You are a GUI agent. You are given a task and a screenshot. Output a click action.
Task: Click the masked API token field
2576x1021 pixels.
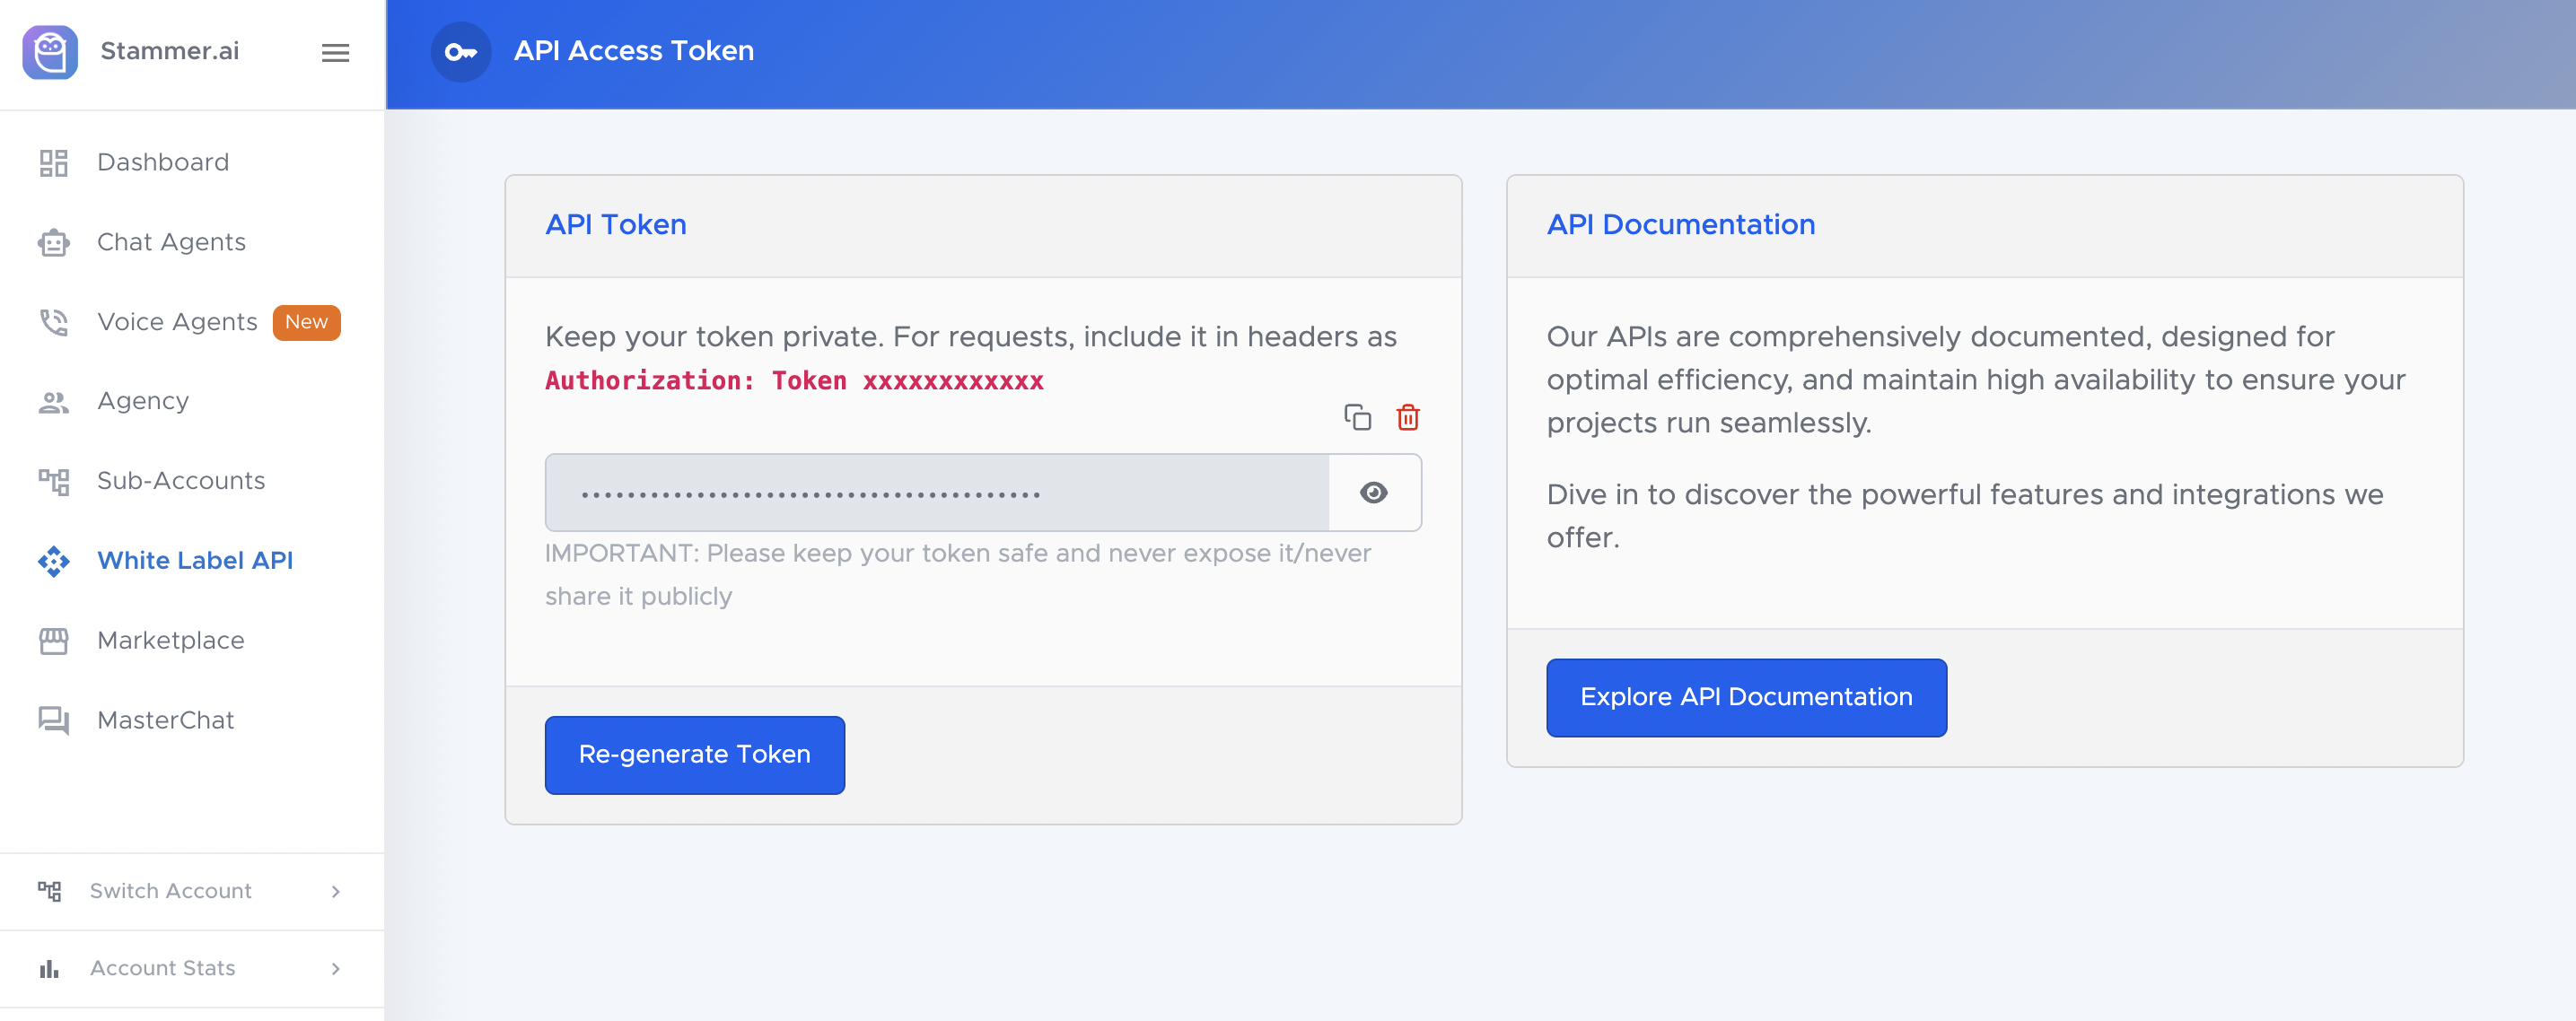(x=937, y=493)
